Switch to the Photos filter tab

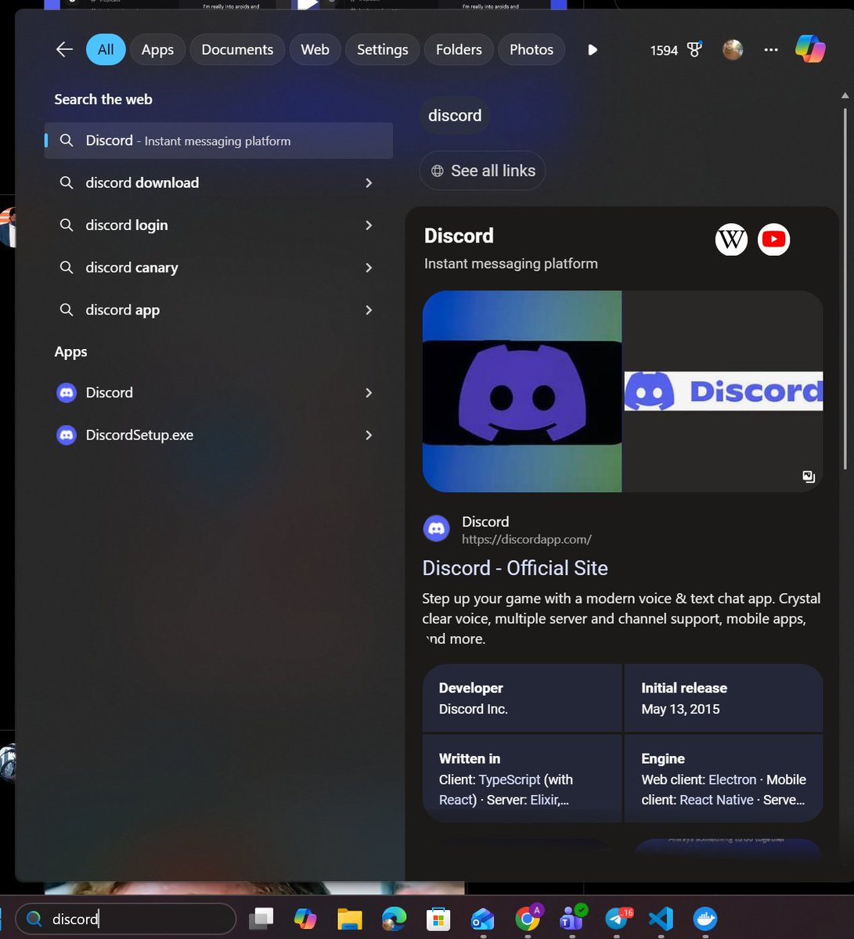click(x=531, y=49)
